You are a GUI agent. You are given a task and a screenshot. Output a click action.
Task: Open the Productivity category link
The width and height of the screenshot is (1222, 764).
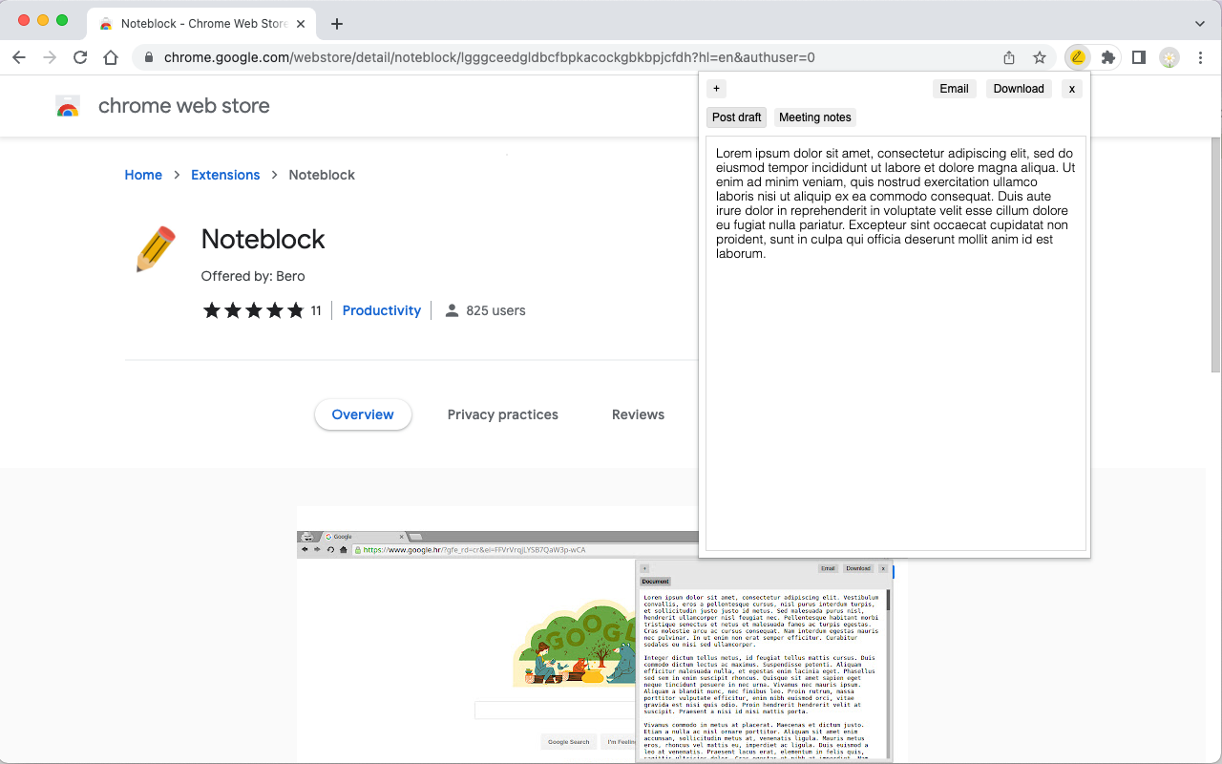(382, 310)
